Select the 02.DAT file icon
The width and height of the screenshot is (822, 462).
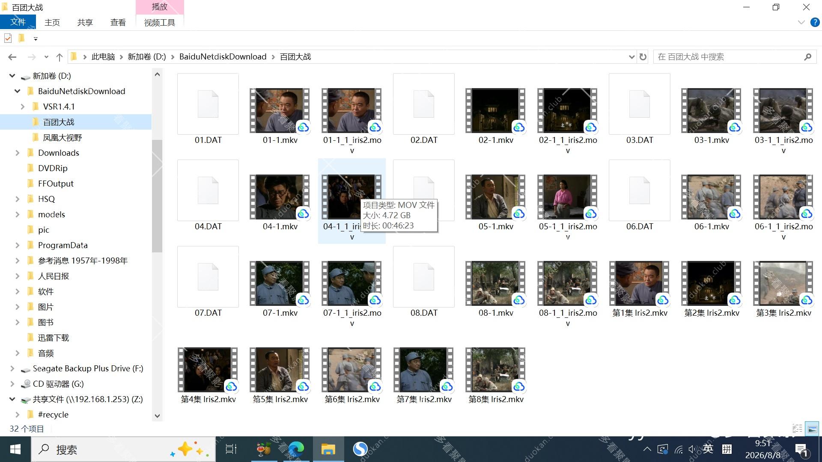coord(424,104)
